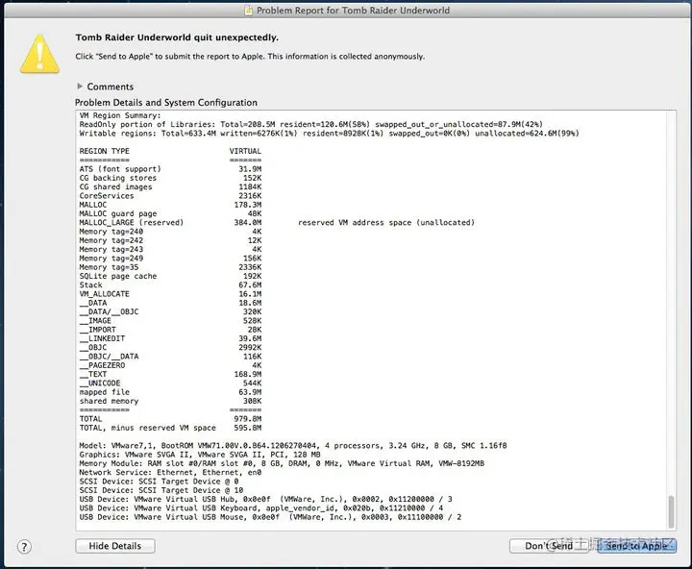Click the '__TEXT' row
This screenshot has width=692, height=569.
click(x=170, y=374)
